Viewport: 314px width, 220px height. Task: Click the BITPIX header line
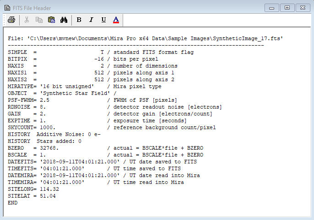[x=83, y=59]
